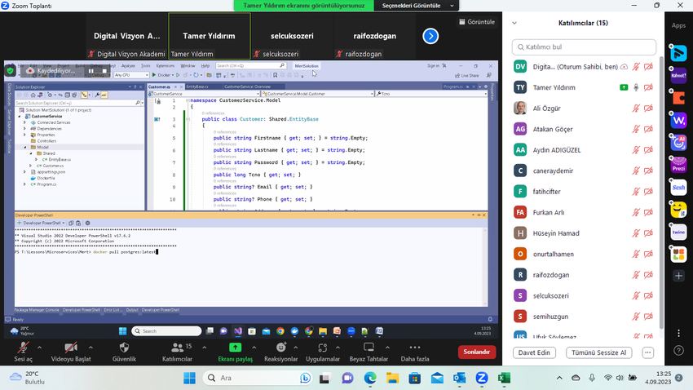
Task: Click Tümünü Sessize Al button
Action: click(x=599, y=352)
